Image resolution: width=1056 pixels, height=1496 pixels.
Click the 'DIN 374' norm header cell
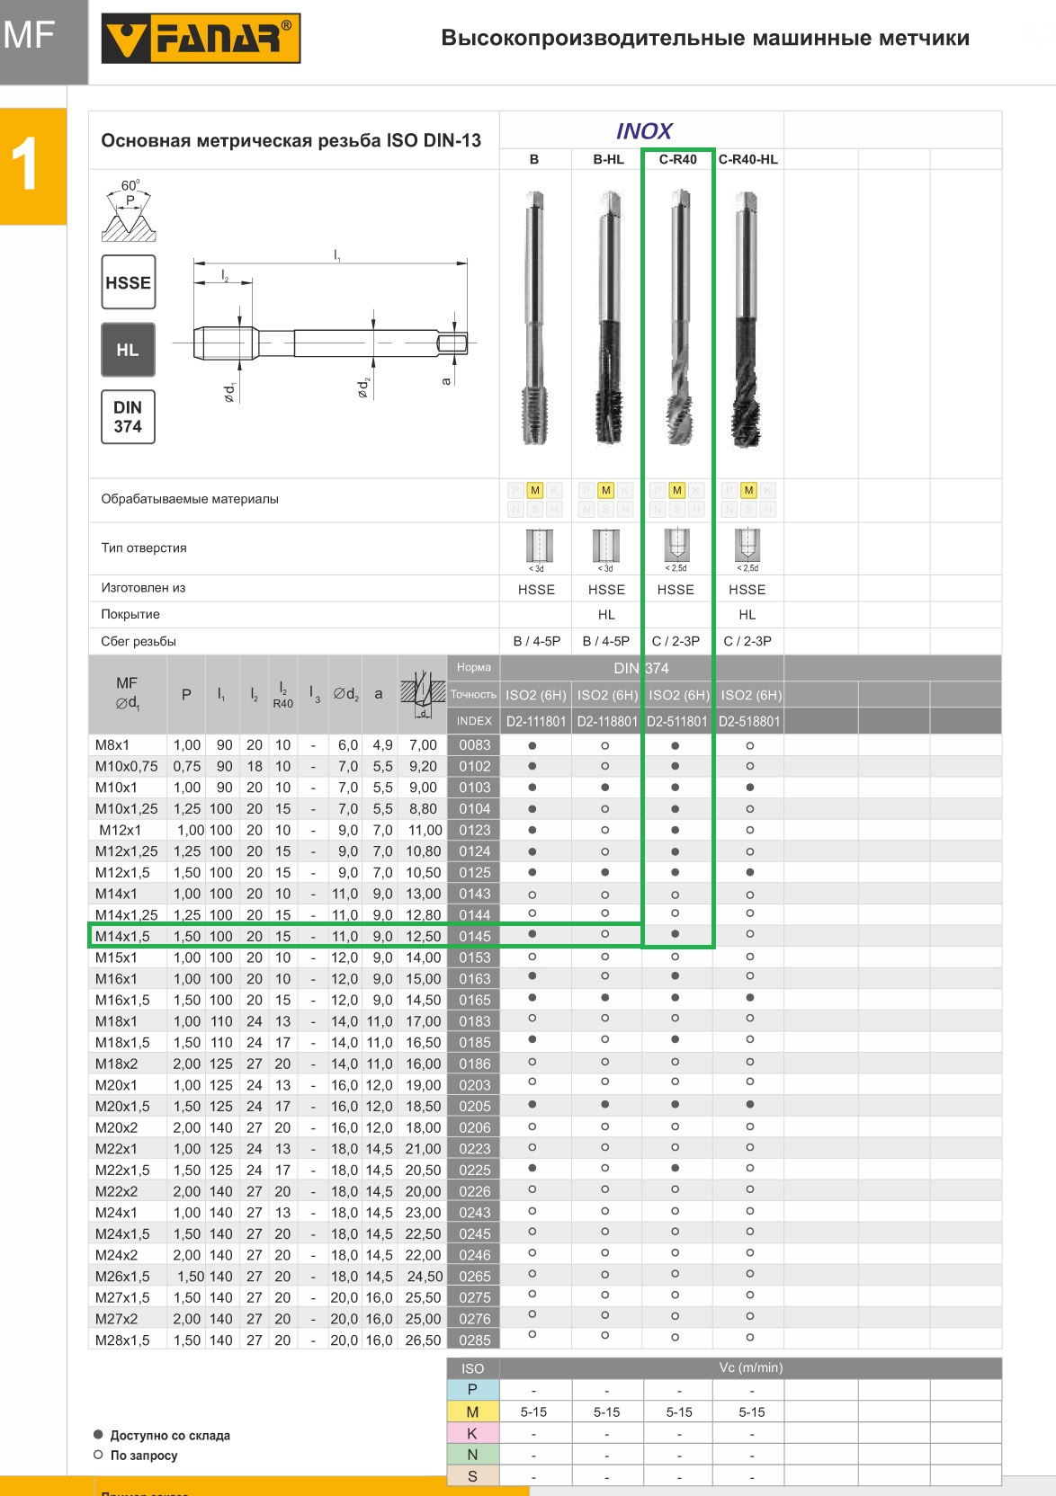[x=641, y=668]
